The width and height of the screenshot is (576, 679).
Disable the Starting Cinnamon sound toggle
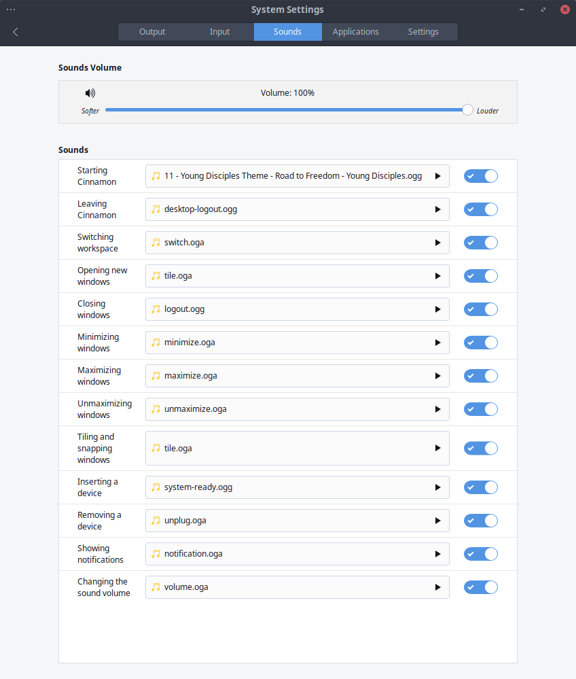[480, 176]
